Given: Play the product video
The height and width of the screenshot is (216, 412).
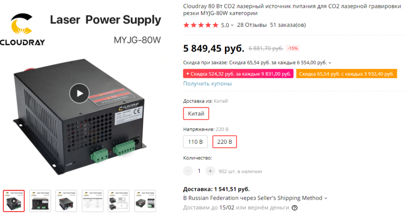Looking at the screenshot, I should (79, 93).
